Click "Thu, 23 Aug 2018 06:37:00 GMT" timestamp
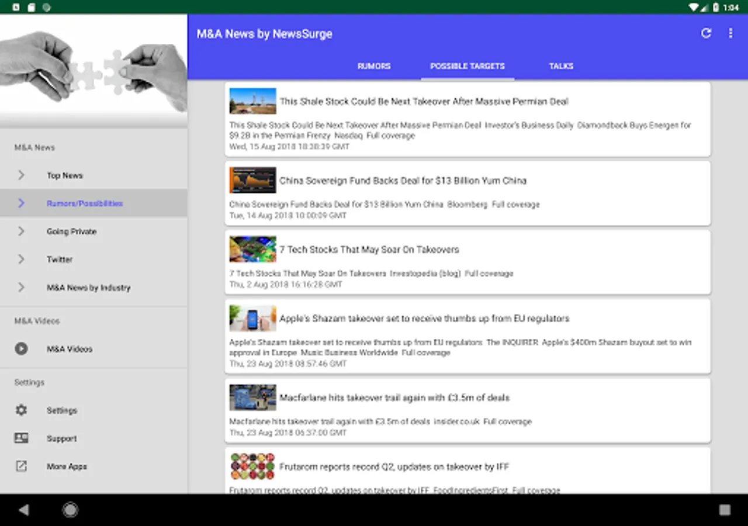 [x=288, y=432]
